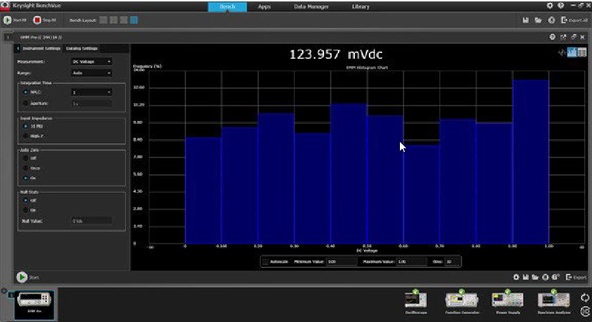
Task: Enable the Autoscale checkbox
Action: [266, 261]
